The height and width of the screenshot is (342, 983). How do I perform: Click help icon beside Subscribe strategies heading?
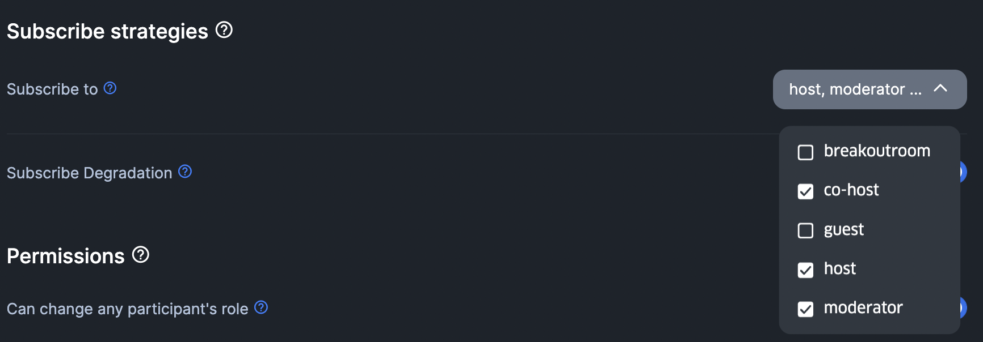click(x=224, y=30)
